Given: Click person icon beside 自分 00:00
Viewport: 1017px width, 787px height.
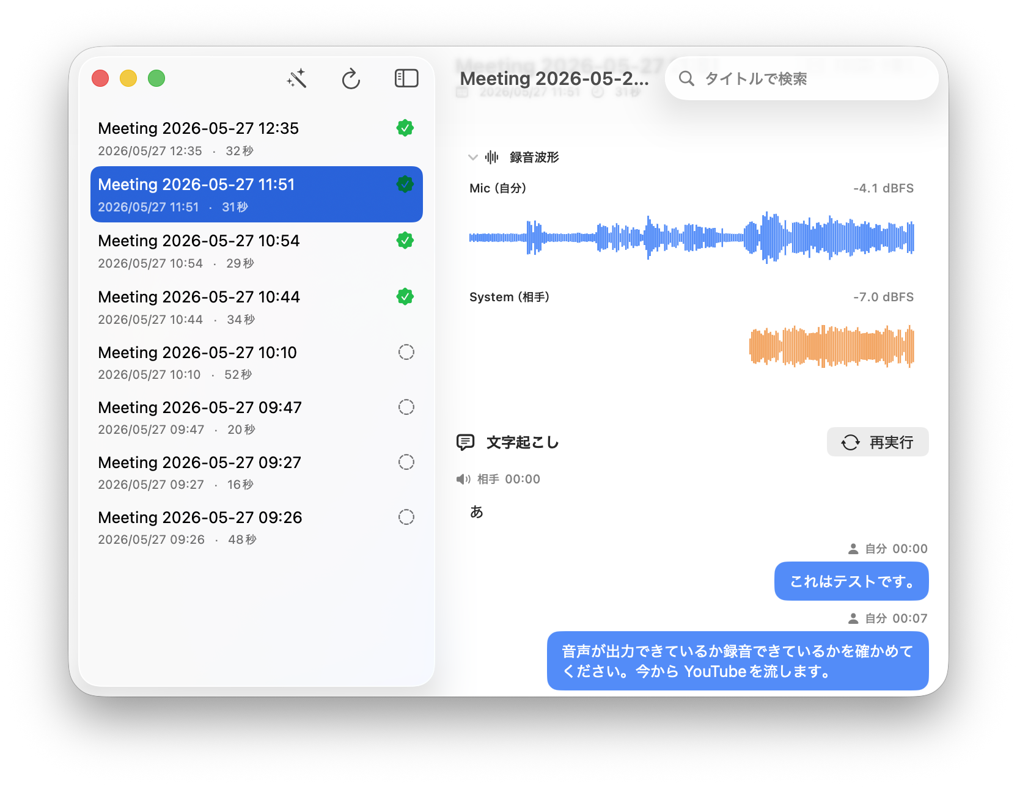Looking at the screenshot, I should [x=853, y=549].
